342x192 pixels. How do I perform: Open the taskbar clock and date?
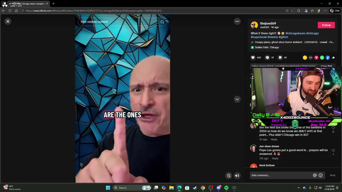tap(330, 188)
